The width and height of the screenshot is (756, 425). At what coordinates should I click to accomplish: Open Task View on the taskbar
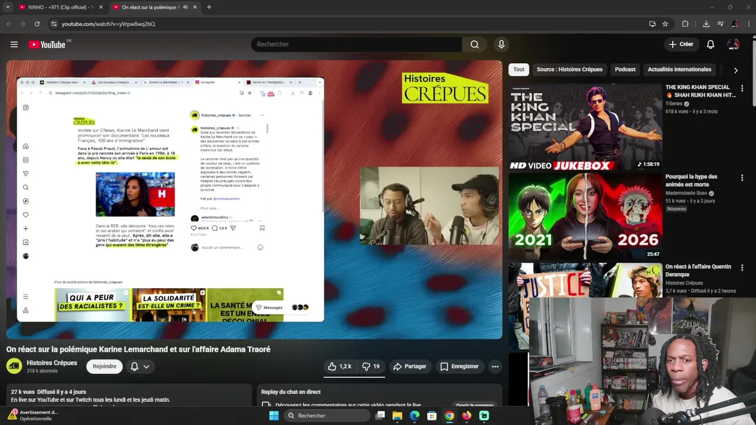(x=380, y=416)
